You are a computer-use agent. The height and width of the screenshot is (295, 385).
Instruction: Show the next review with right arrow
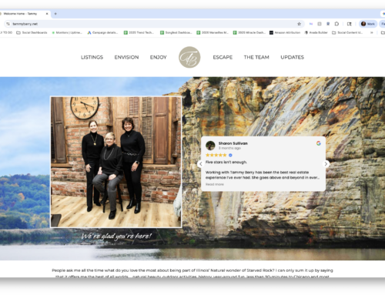point(326,164)
